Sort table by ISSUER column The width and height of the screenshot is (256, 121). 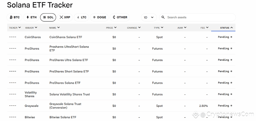coord(31,28)
